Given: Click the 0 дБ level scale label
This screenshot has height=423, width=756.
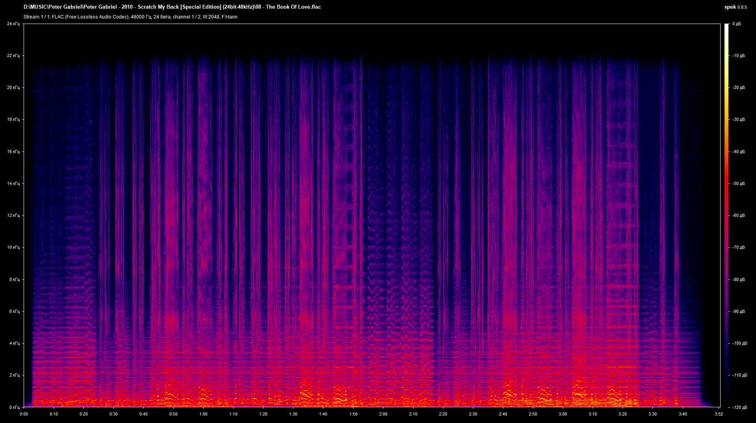Looking at the screenshot, I should (x=736, y=24).
